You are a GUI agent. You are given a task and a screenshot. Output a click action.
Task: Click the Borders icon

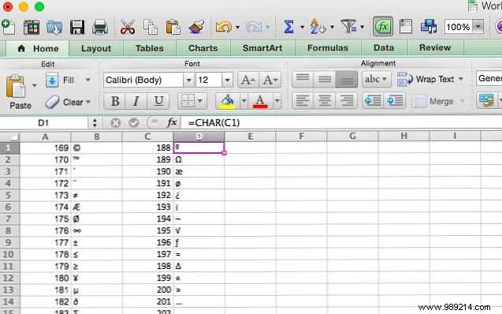click(188, 101)
